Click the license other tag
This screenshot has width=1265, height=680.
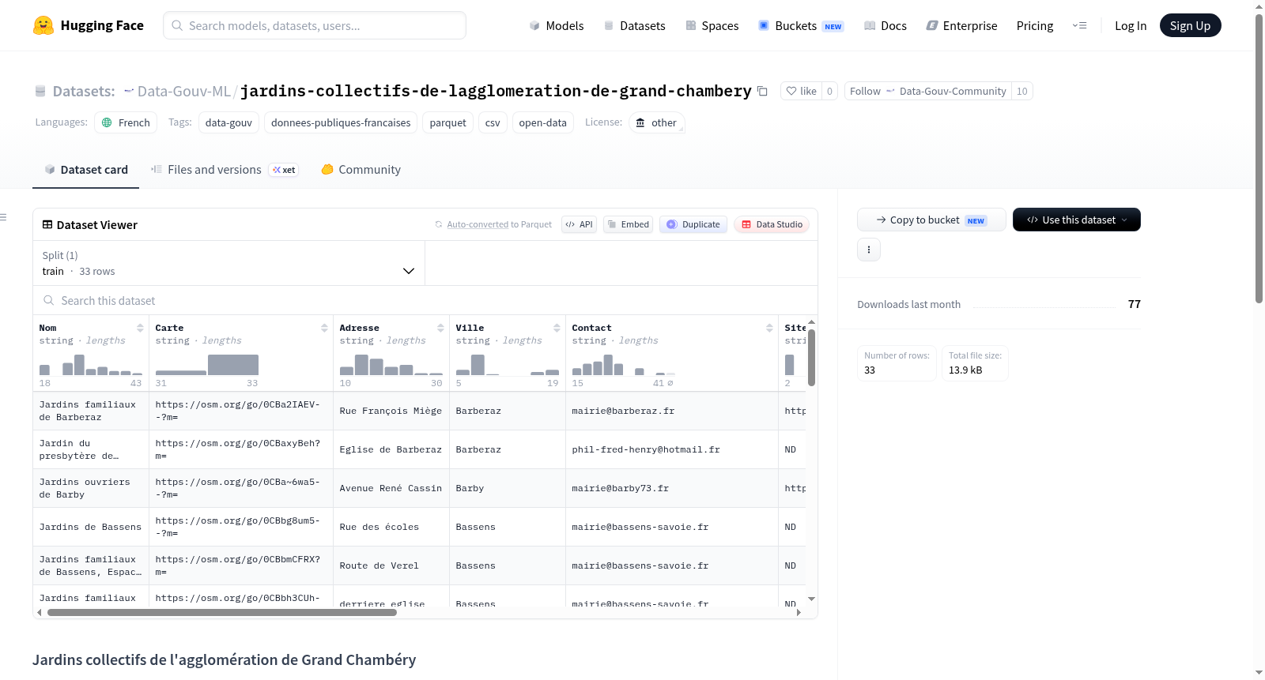[x=656, y=122]
